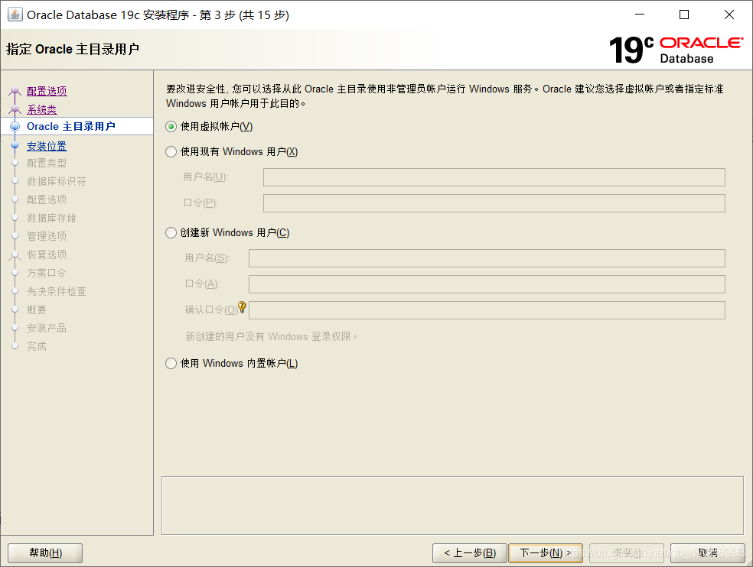753x567 pixels.
Task: Click the step bullet next to 安装位置
Action: tap(15, 145)
